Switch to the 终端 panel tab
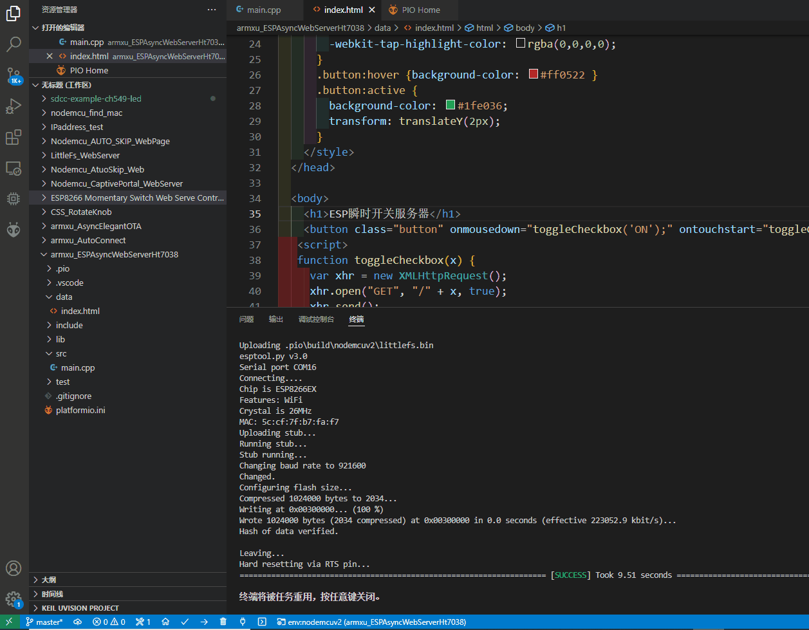The image size is (809, 630). point(357,319)
